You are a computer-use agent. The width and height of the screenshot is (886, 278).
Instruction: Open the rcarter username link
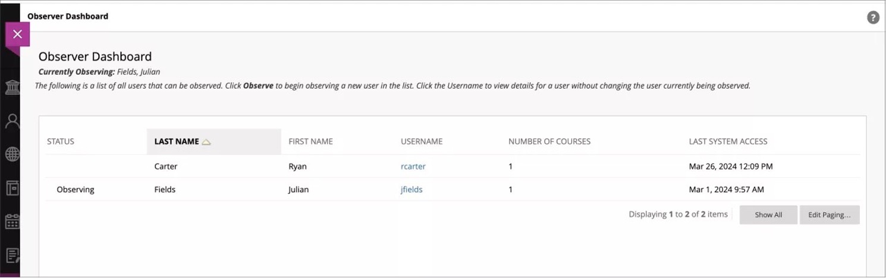413,166
